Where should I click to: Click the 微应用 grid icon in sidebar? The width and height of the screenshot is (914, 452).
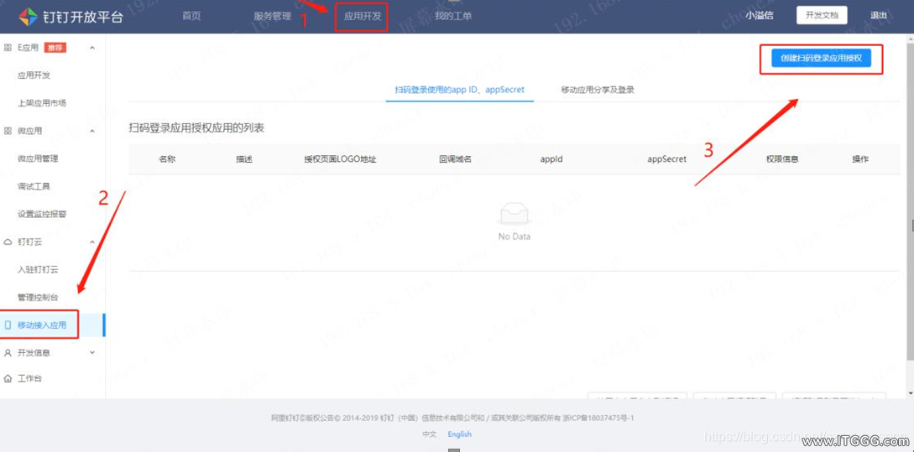[x=8, y=131]
